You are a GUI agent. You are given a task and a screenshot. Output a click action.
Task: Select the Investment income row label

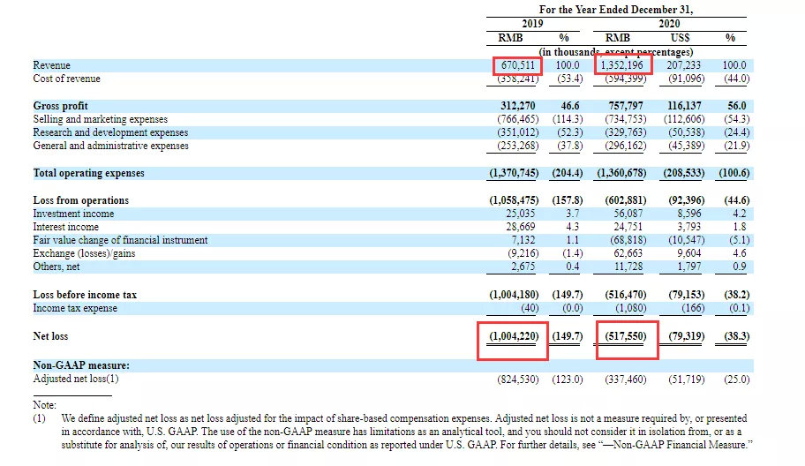tap(73, 214)
